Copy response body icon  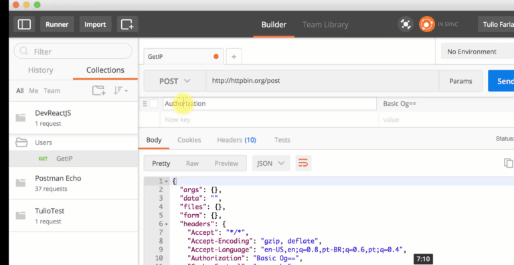pos(508,163)
